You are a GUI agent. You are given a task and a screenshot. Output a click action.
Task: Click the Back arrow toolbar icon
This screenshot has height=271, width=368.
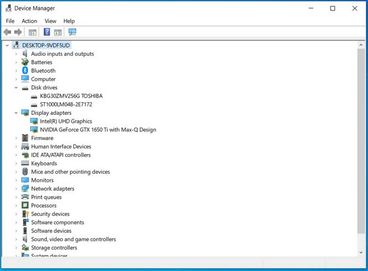(8, 32)
